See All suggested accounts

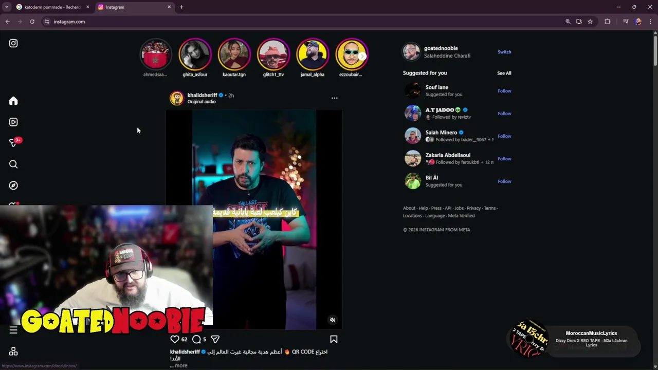[x=504, y=73]
